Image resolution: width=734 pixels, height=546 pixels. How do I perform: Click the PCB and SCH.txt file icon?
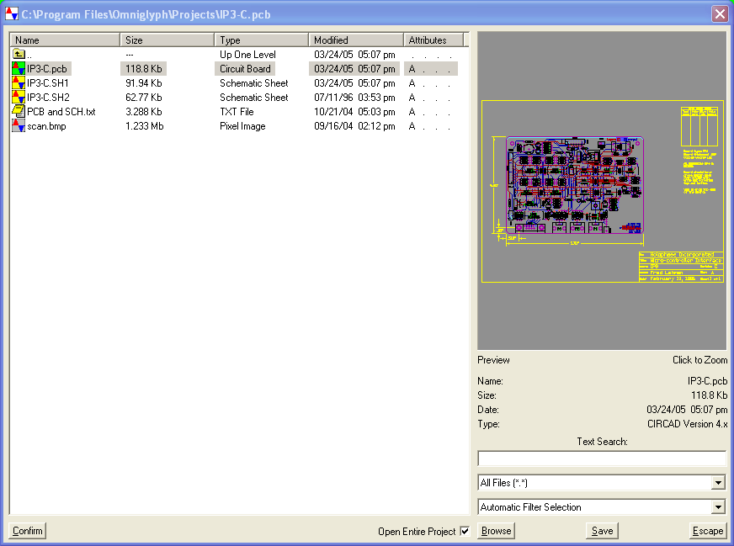pyautogui.click(x=18, y=112)
